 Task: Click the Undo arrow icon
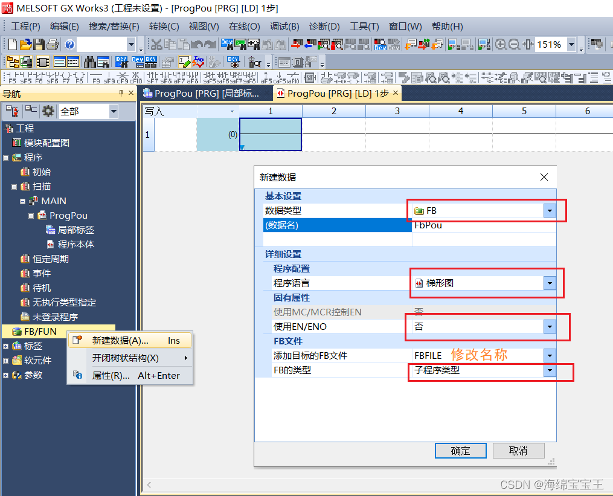197,44
